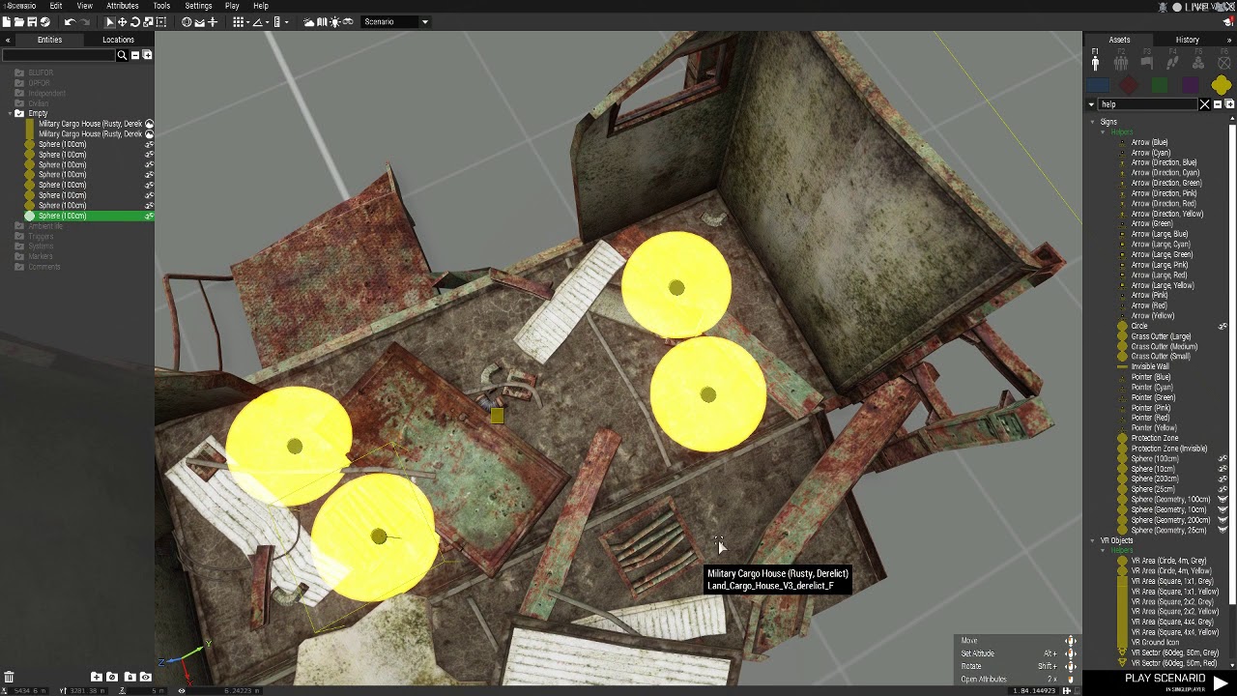
Task: Undo the last action
Action: [x=70, y=21]
